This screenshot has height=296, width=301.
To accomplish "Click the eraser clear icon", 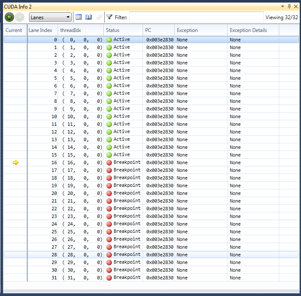I will tap(99, 17).
